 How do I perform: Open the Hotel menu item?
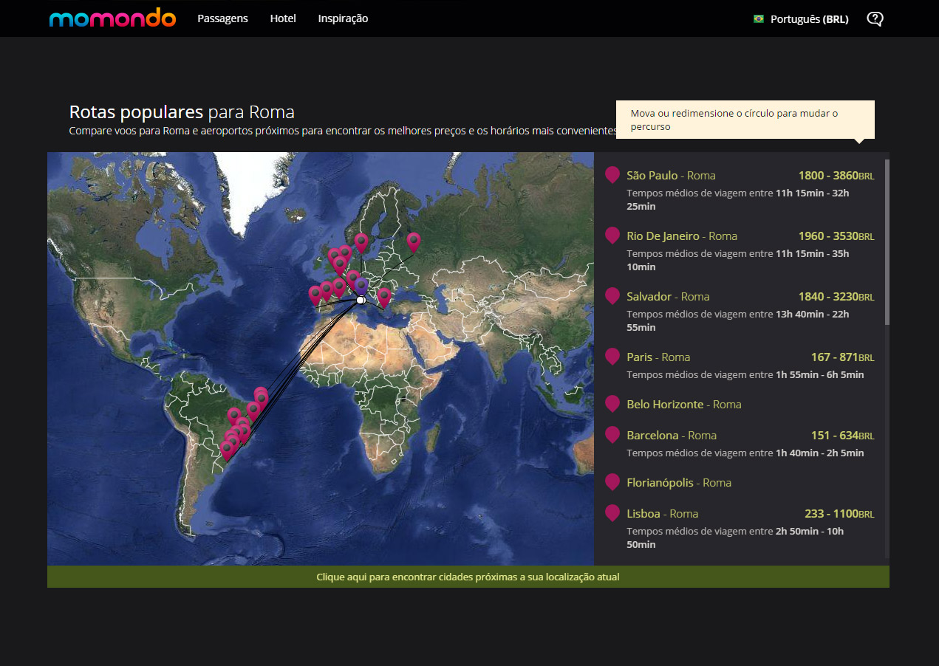(283, 18)
